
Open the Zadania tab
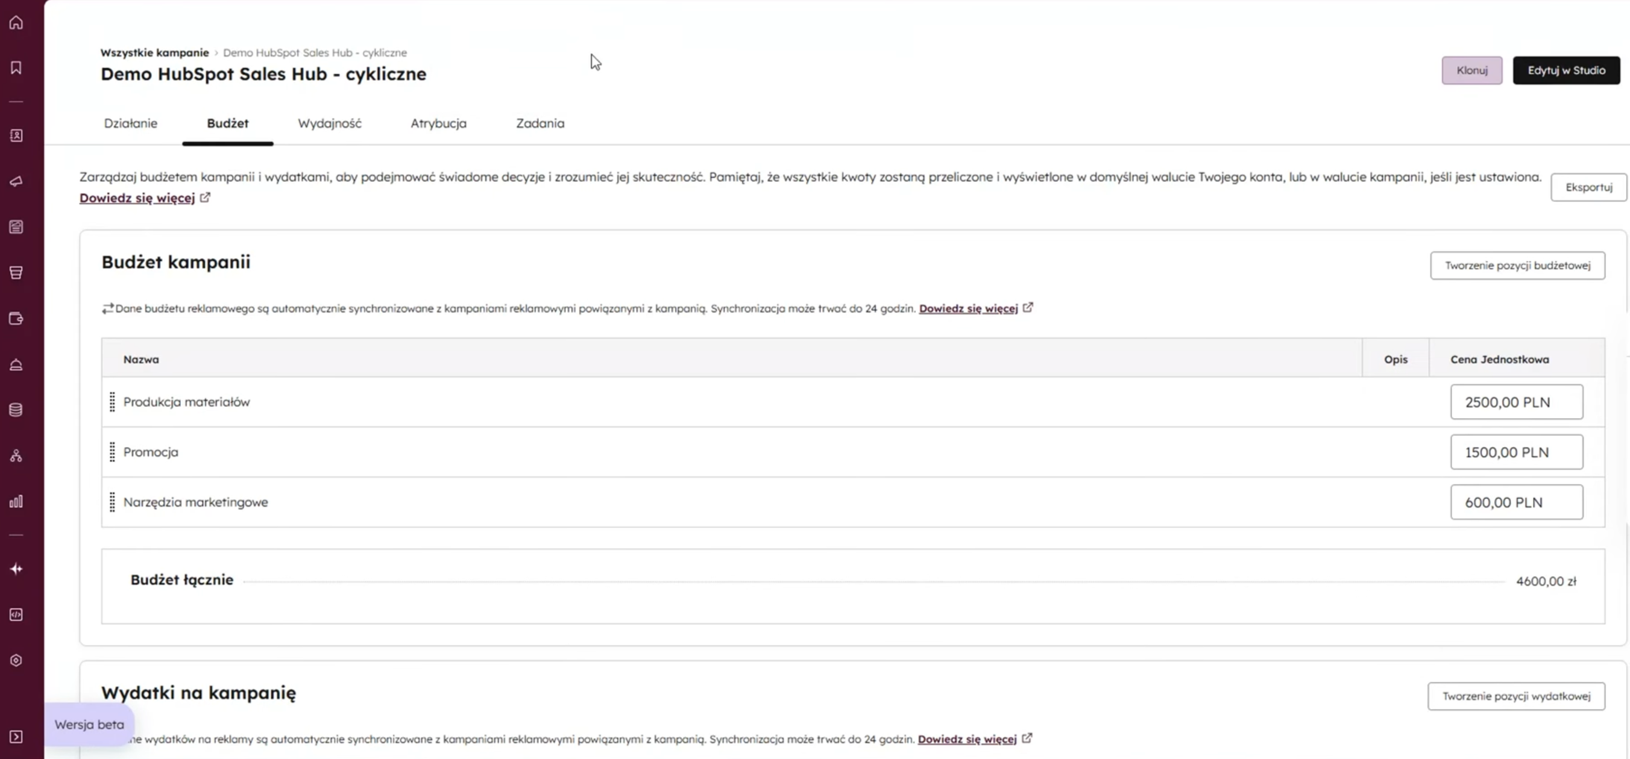[x=540, y=123]
